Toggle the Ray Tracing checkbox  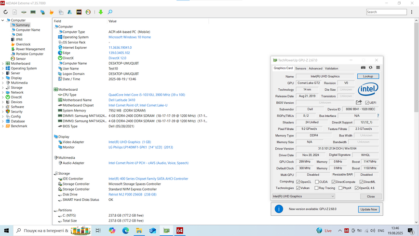316,188
